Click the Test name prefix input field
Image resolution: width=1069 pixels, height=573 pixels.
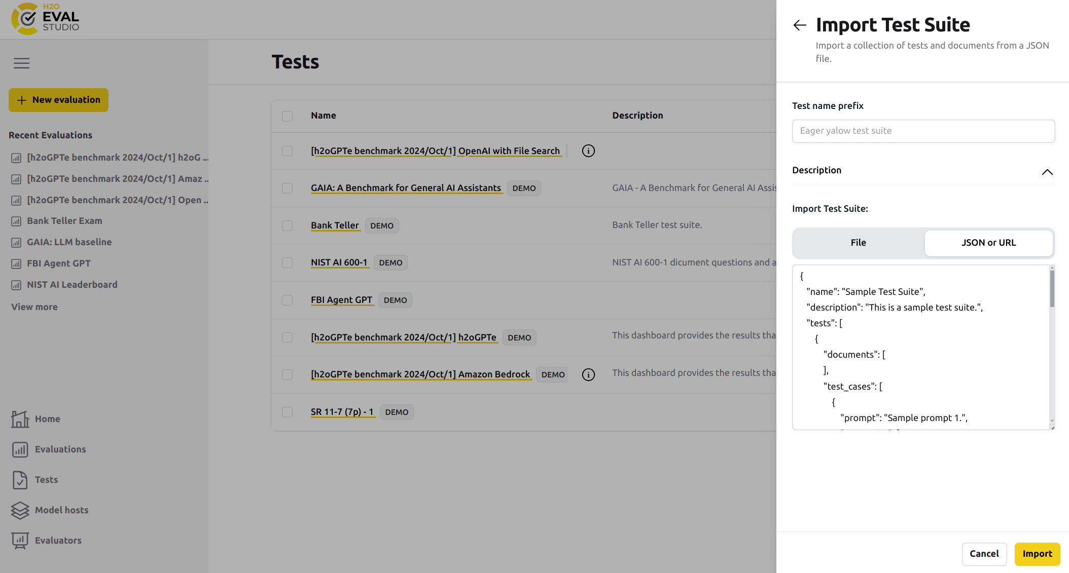pyautogui.click(x=922, y=131)
